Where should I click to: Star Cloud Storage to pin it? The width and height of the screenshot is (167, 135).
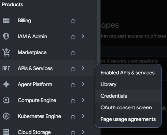(73, 132)
